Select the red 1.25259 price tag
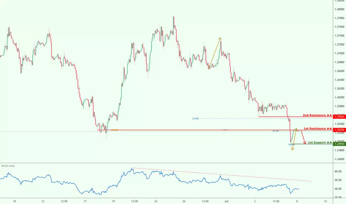This screenshot has height=204, width=346. (x=339, y=130)
